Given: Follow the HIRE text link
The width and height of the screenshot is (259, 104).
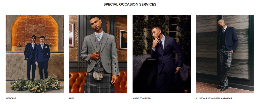Looking at the screenshot, I should (x=72, y=98).
